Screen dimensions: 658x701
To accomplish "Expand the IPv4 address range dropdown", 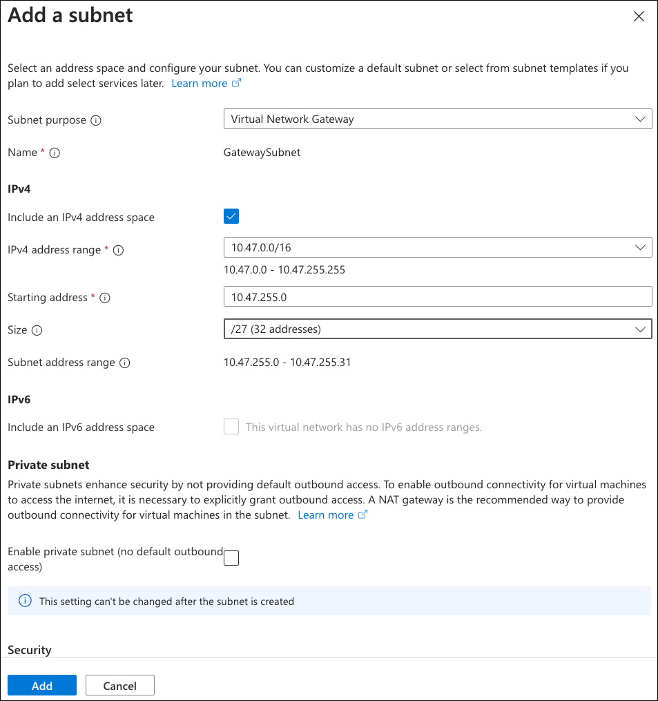I will (x=438, y=247).
